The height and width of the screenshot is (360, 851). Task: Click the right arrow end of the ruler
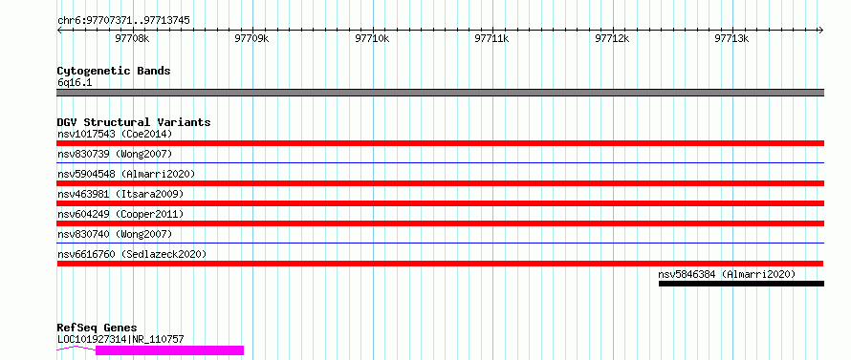tap(821, 30)
